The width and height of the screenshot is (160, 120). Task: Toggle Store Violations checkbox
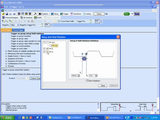pos(87,81)
